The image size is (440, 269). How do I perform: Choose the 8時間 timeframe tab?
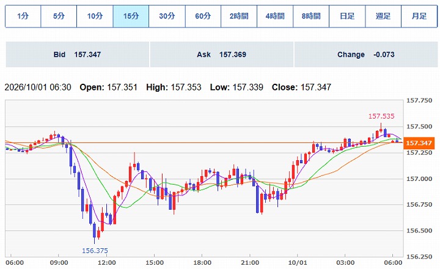pos(311,16)
